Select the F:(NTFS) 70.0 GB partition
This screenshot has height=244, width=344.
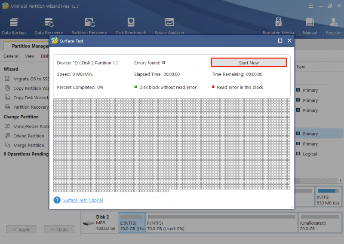tap(221, 223)
